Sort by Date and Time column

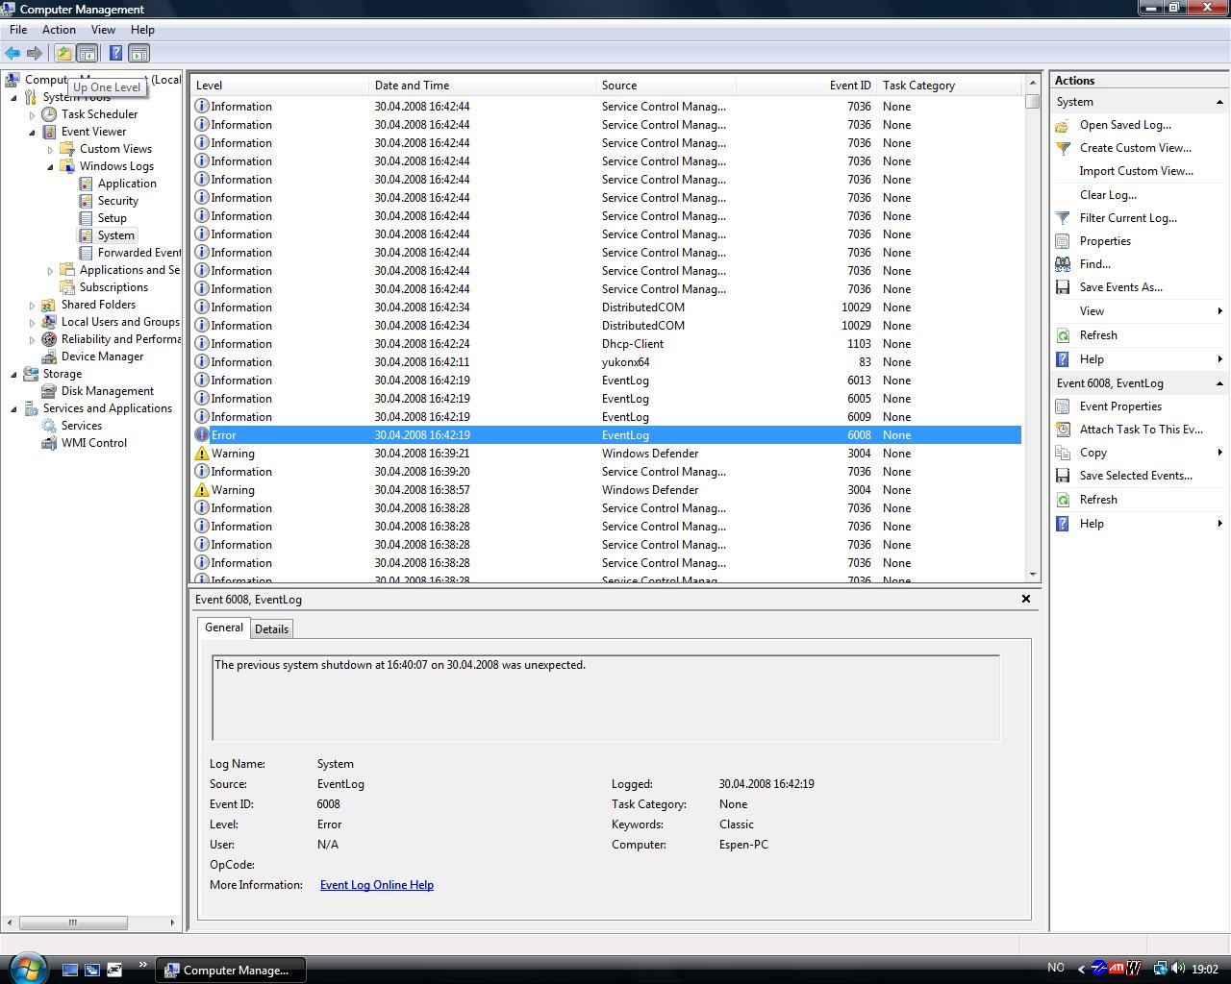tap(482, 86)
